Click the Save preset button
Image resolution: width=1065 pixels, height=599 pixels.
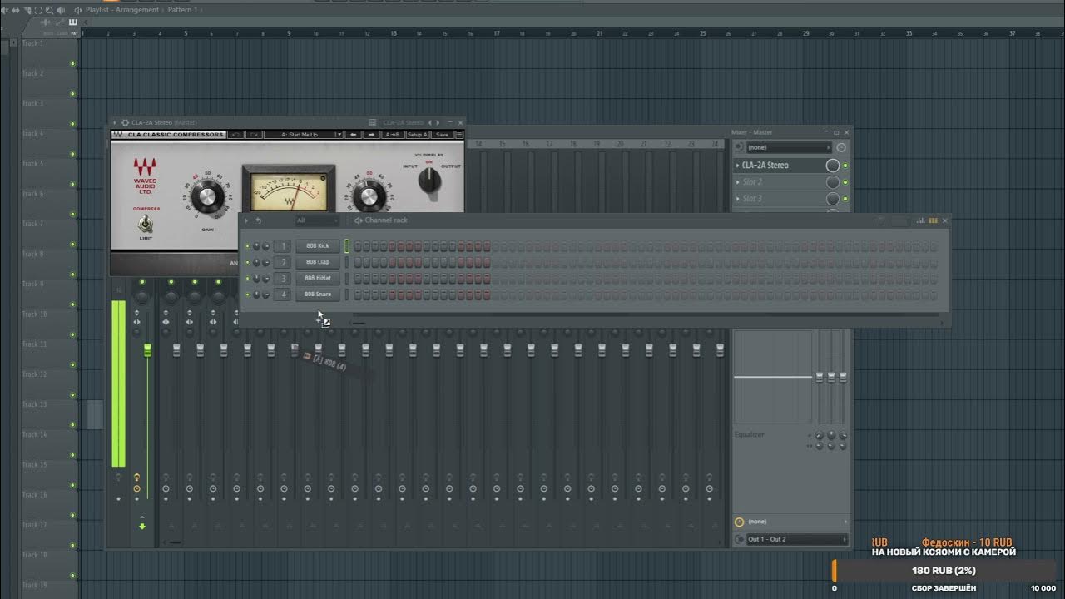coord(443,134)
